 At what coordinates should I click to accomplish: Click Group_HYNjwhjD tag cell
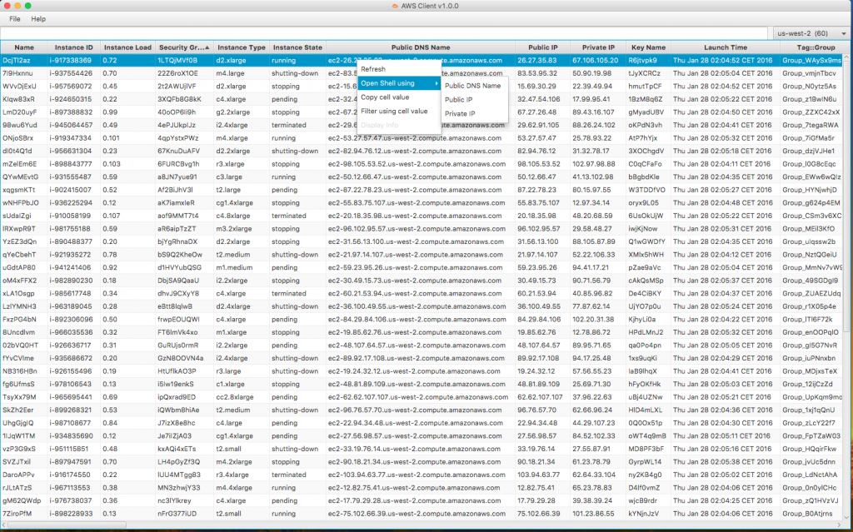(x=810, y=190)
